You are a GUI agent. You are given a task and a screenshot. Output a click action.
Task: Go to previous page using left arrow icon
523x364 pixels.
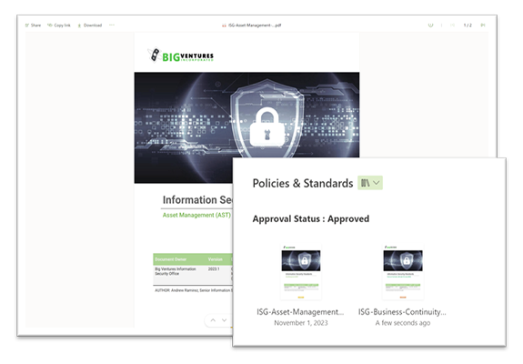[453, 25]
